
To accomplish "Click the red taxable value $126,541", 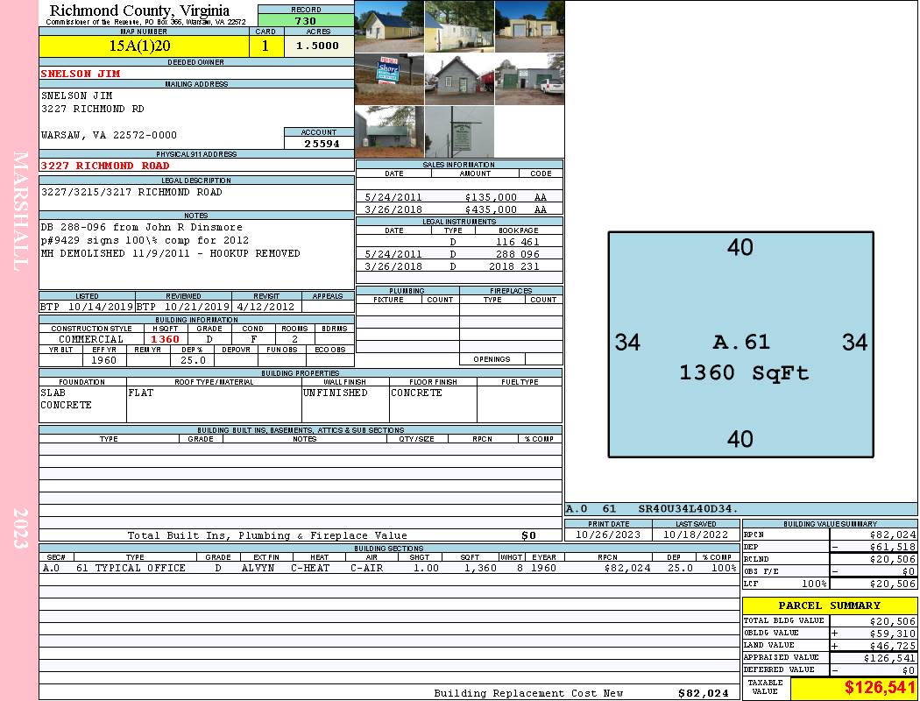I will [879, 688].
